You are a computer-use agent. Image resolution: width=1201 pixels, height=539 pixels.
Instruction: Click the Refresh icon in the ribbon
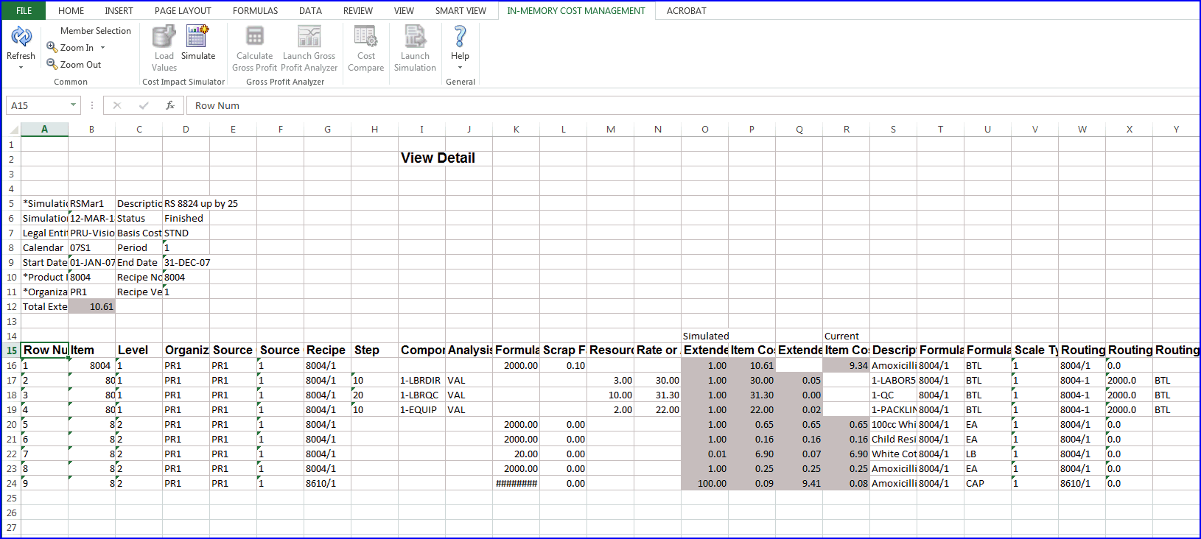pyautogui.click(x=21, y=37)
